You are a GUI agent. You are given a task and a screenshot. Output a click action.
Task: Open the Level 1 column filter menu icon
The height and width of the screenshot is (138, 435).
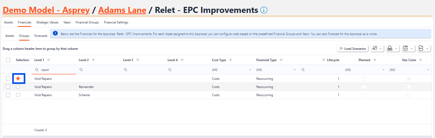coord(48,60)
